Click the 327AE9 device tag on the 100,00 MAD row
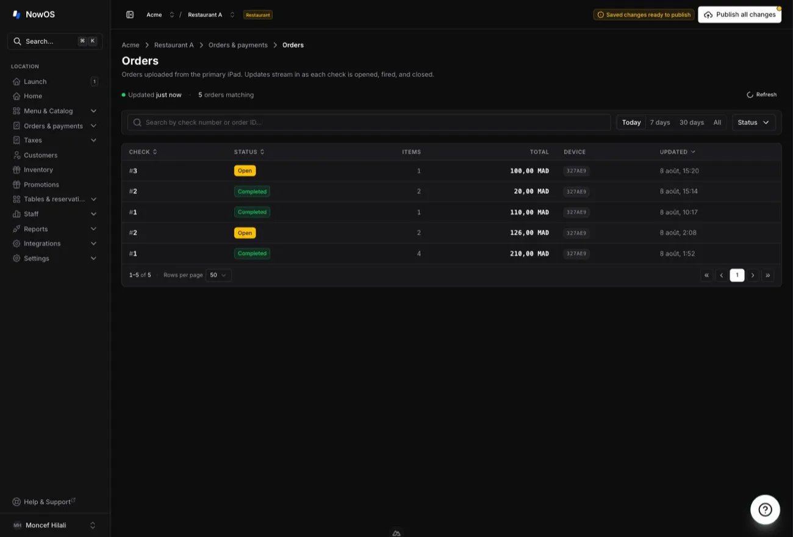Screen dimensions: 793x537 click(x=576, y=171)
